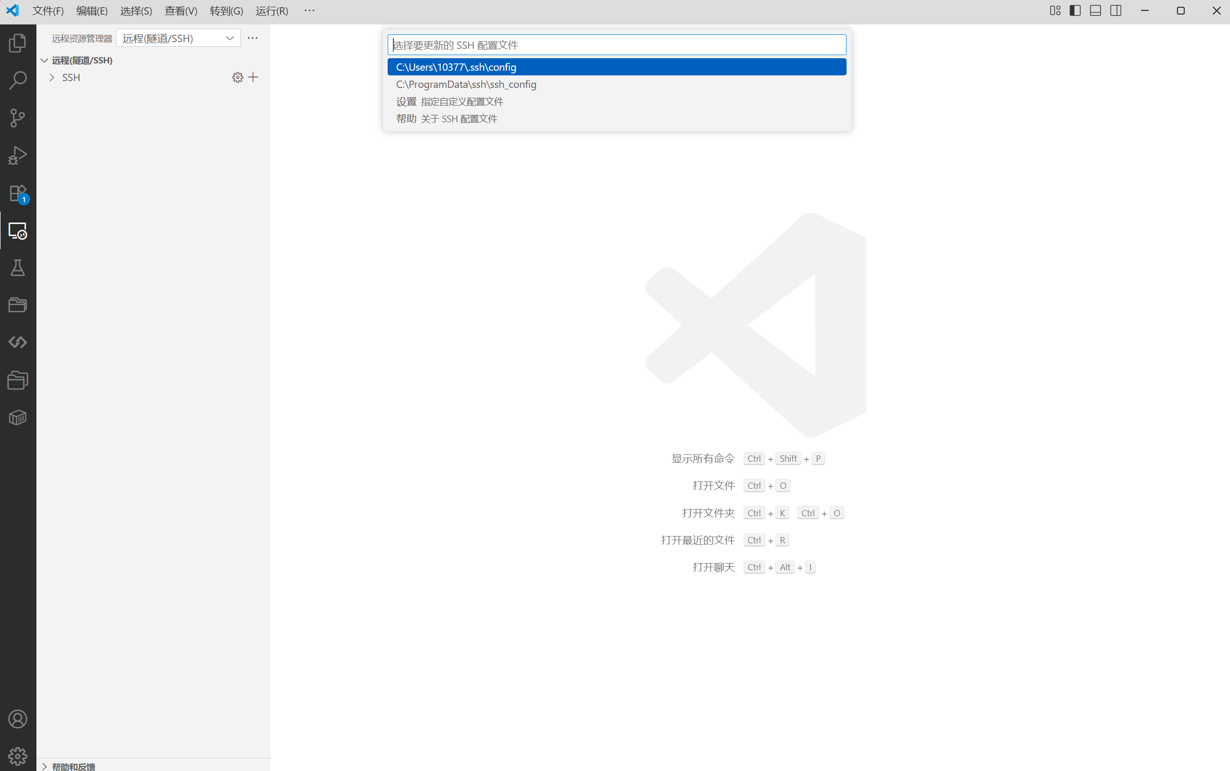Toggle the bottom panel visibility

coord(1095,11)
